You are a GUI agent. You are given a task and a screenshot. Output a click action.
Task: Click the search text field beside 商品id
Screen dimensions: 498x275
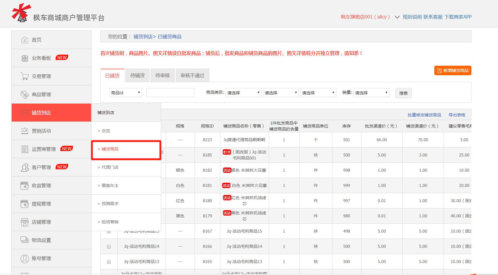[x=170, y=93]
